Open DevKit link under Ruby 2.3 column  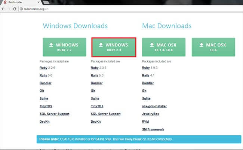tap(96, 122)
